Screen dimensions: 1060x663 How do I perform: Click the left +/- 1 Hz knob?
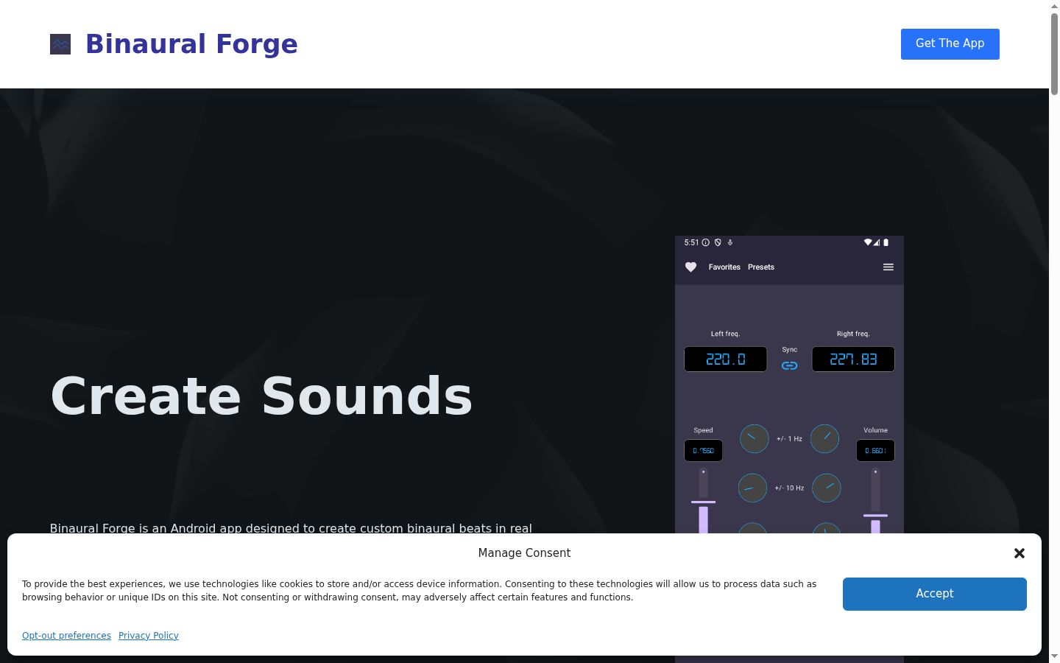click(754, 439)
